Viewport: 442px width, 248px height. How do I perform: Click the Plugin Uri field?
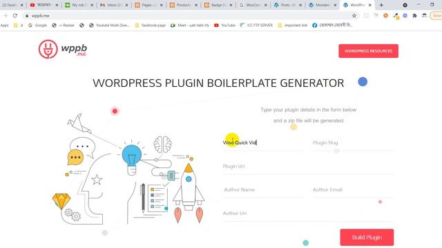coord(308,167)
